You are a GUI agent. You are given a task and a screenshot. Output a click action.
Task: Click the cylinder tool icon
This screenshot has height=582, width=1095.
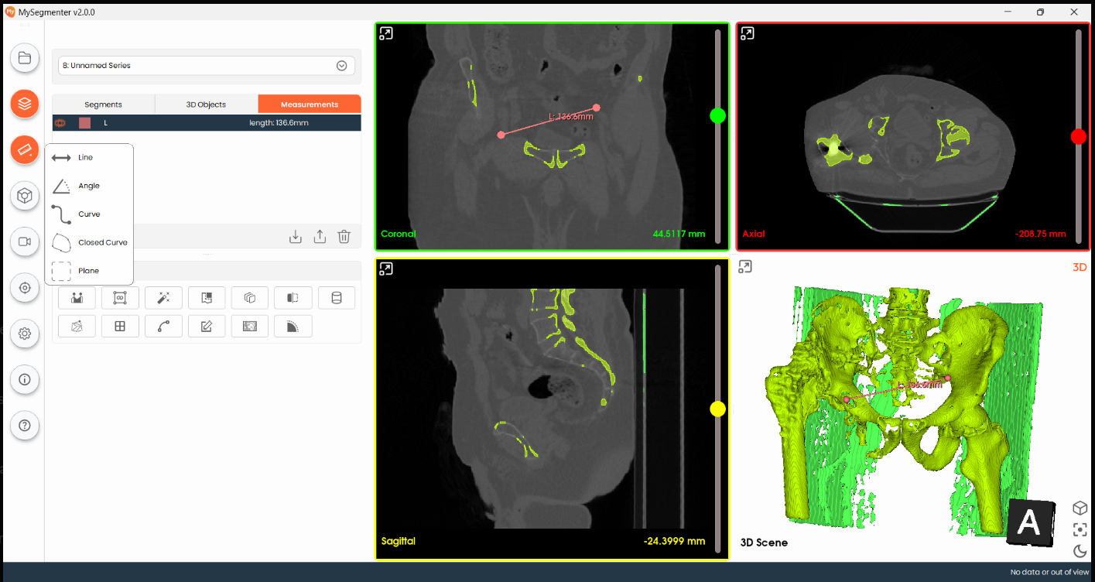click(x=336, y=298)
